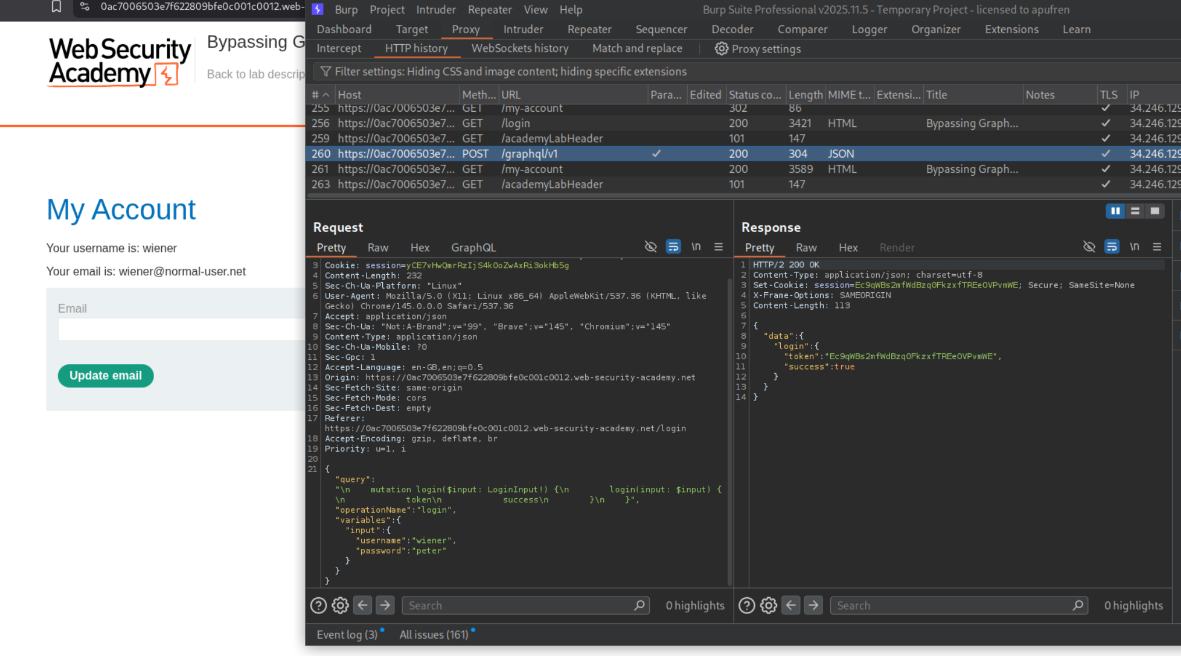The width and height of the screenshot is (1181, 656).
Task: Toggle hide non-printable in Request pane
Action: pos(650,247)
